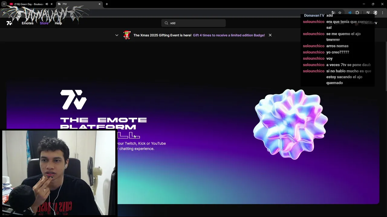Click chat message 'yo creo?????'
The height and width of the screenshot is (217, 387).
[338, 52]
